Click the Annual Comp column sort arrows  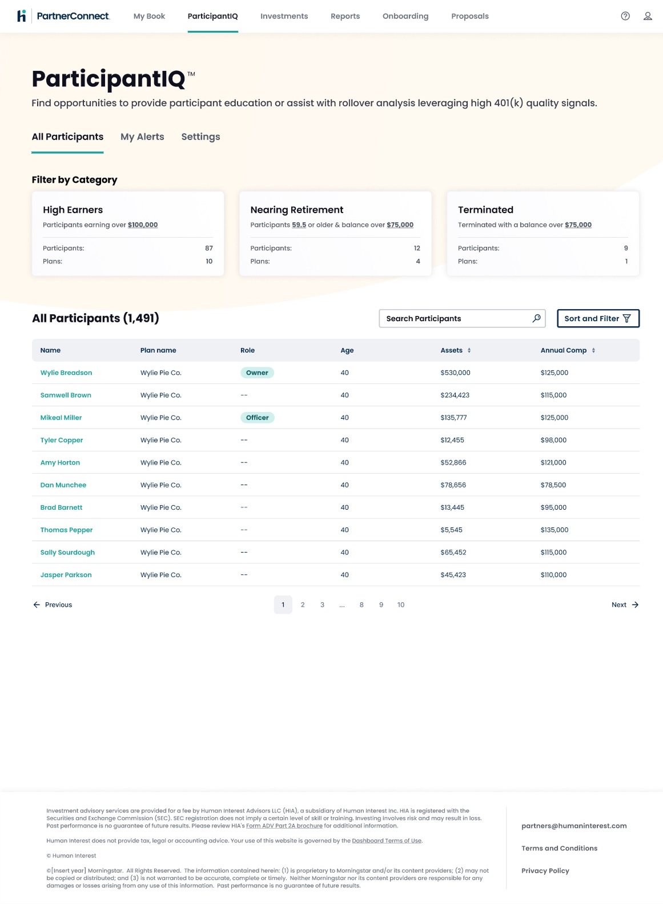(x=593, y=350)
